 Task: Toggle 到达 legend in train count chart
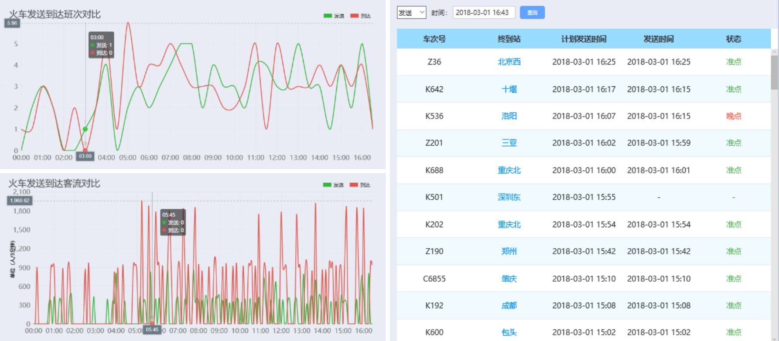pyautogui.click(x=360, y=16)
